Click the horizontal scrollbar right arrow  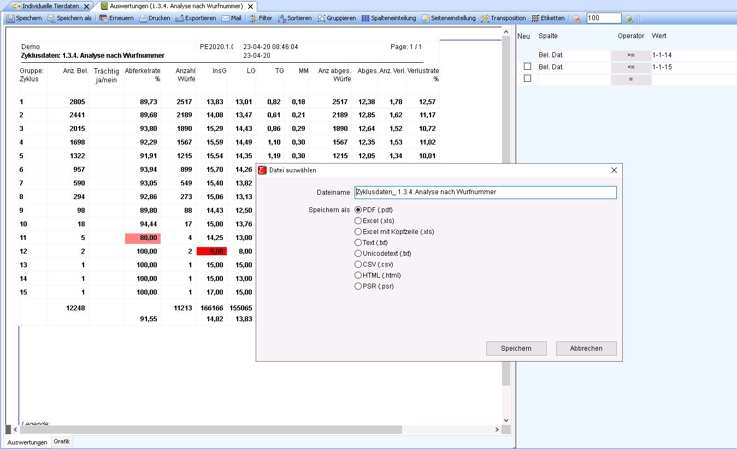coord(497,430)
